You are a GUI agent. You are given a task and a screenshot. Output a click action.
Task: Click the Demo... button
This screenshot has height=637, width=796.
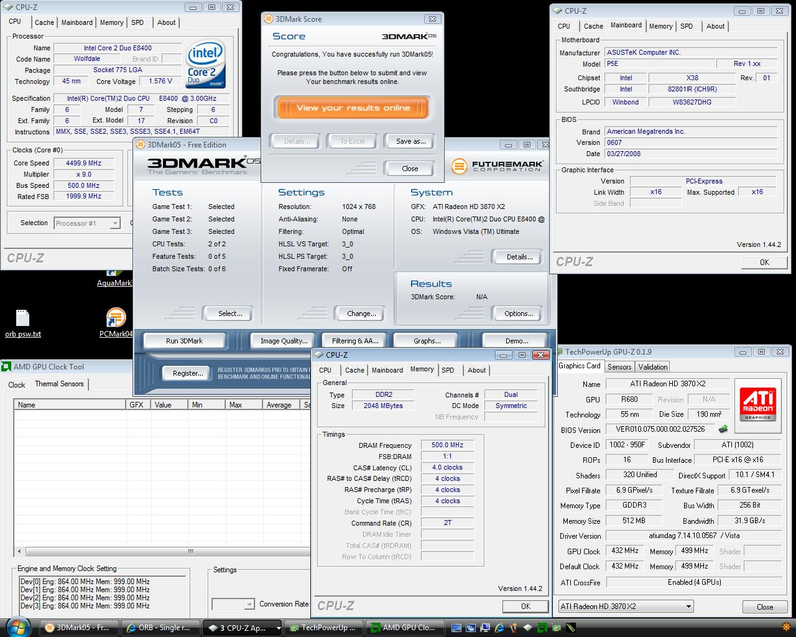point(516,341)
